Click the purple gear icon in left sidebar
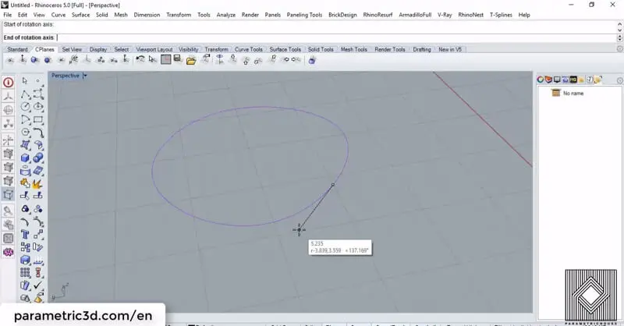The width and height of the screenshot is (624, 326). pos(9,252)
